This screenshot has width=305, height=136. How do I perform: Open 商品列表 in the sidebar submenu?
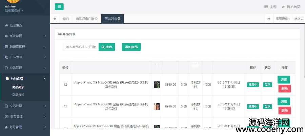click(x=18, y=87)
